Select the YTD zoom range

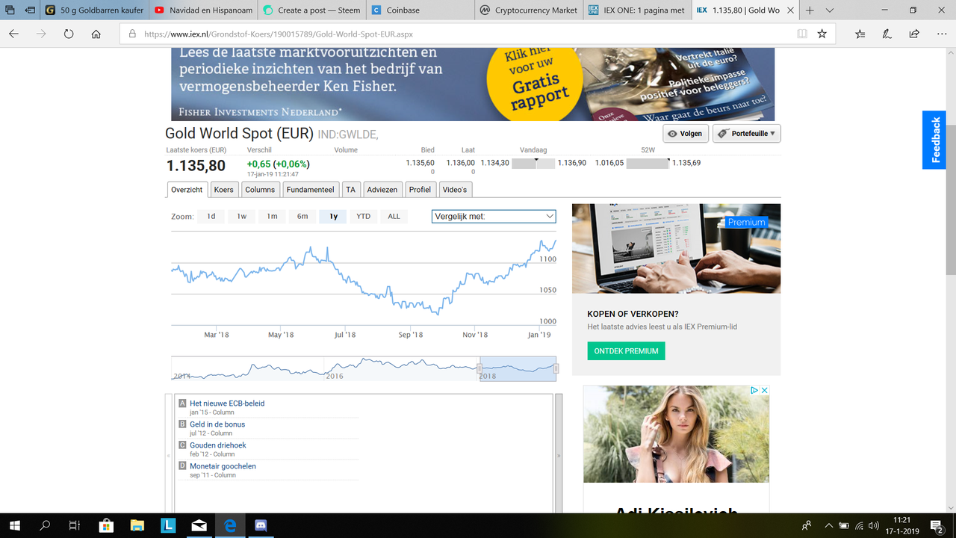pos(363,217)
